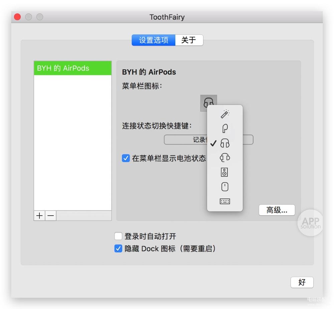Image resolution: width=334 pixels, height=309 pixels.
Task: Choose the headset with microphone icon
Action: pos(225,158)
